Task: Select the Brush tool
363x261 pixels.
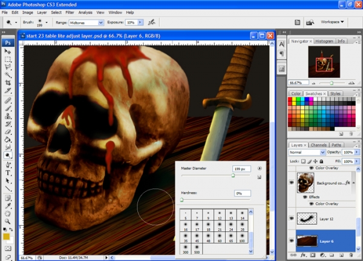Action: (x=8, y=108)
